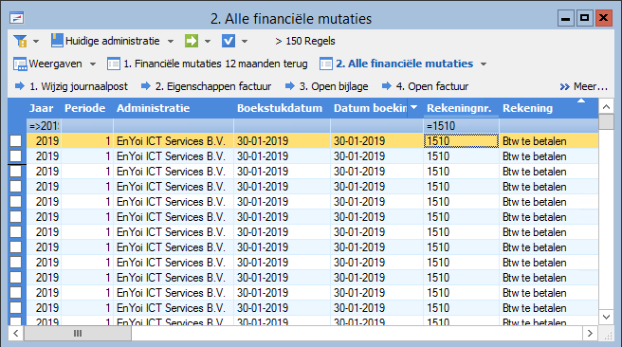622x347 pixels.
Task: Click the filter funnel icon
Action: pyautogui.click(x=20, y=41)
